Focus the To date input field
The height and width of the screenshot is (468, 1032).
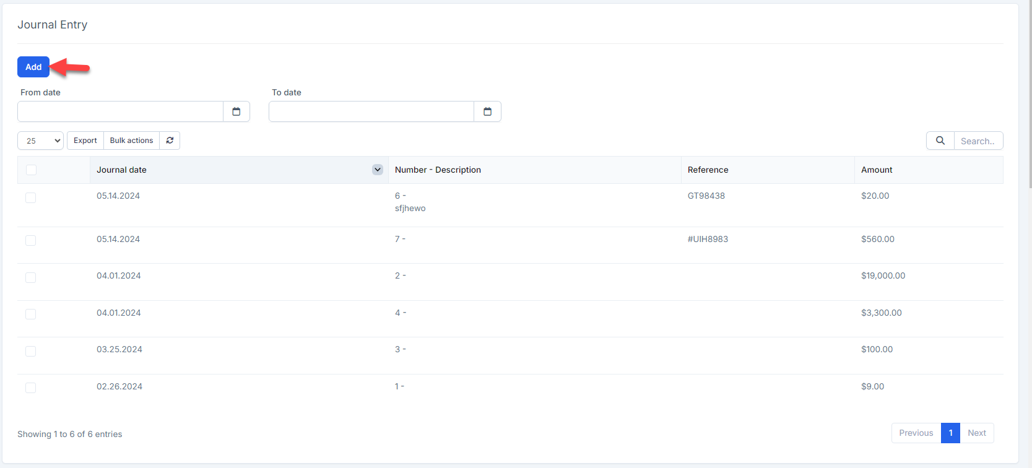click(371, 111)
